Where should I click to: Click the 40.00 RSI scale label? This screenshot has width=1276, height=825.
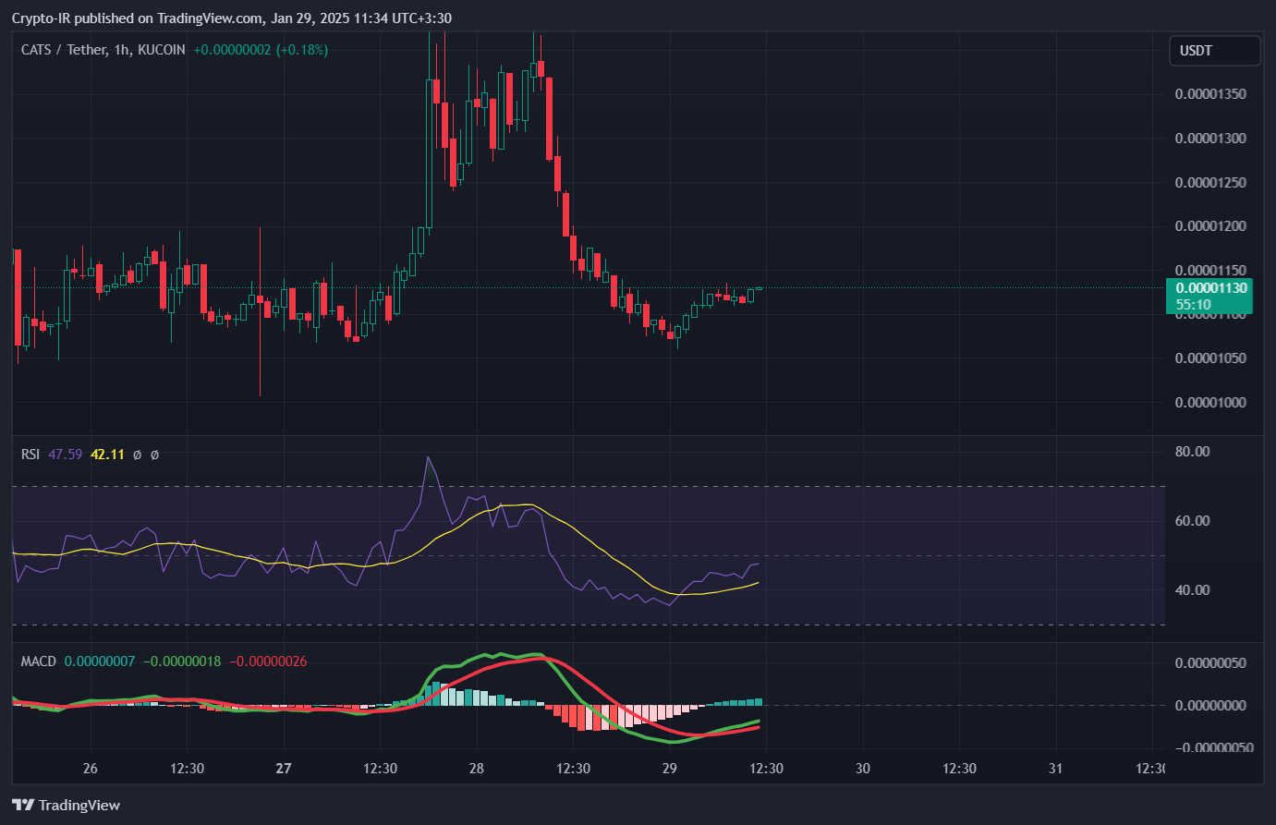click(1193, 590)
